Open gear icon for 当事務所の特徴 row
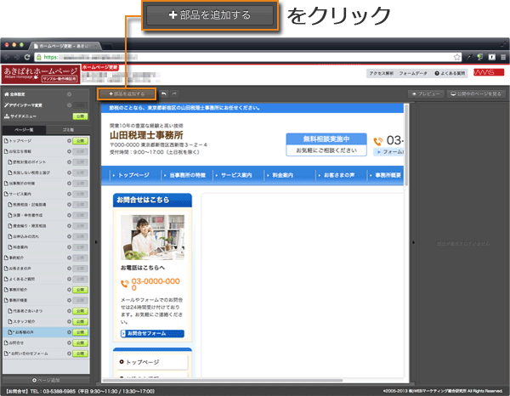 [69, 184]
